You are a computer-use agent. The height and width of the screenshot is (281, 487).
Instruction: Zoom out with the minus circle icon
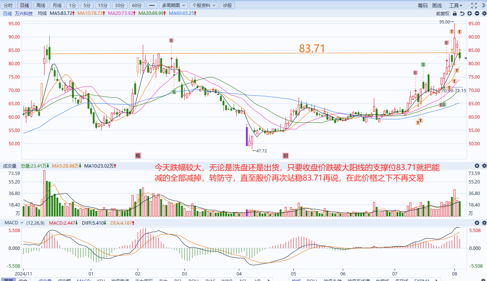click(477, 13)
